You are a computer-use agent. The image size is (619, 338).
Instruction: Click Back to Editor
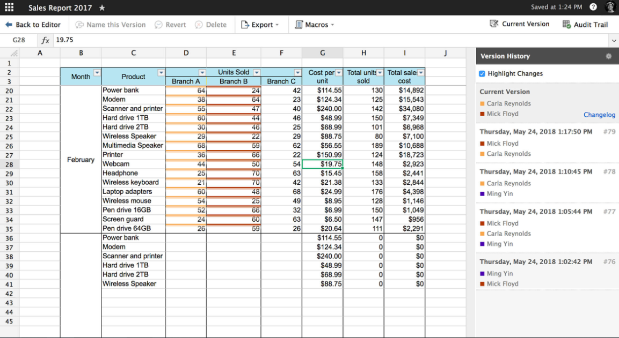tap(33, 25)
